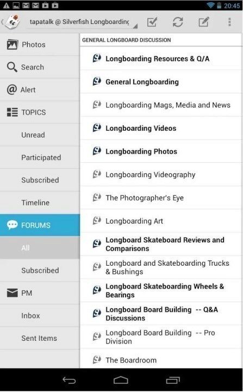Tap the Tapatalk app logo

point(13,22)
